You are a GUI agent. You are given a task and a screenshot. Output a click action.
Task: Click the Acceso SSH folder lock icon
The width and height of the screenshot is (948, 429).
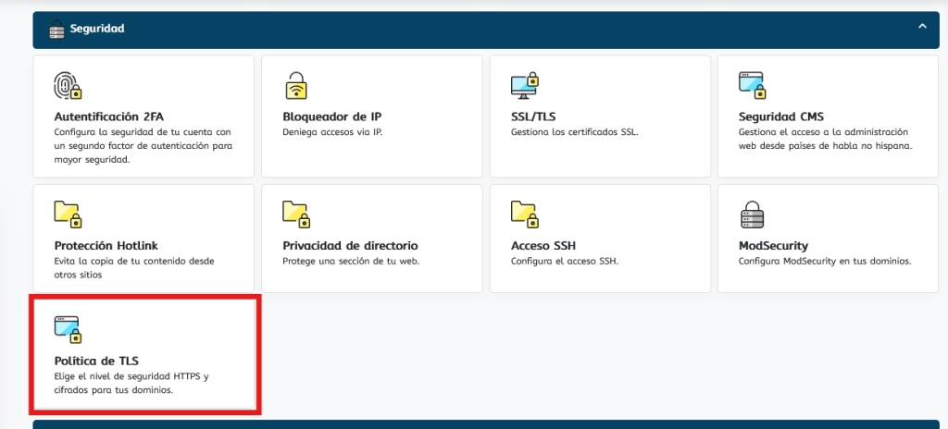524,214
